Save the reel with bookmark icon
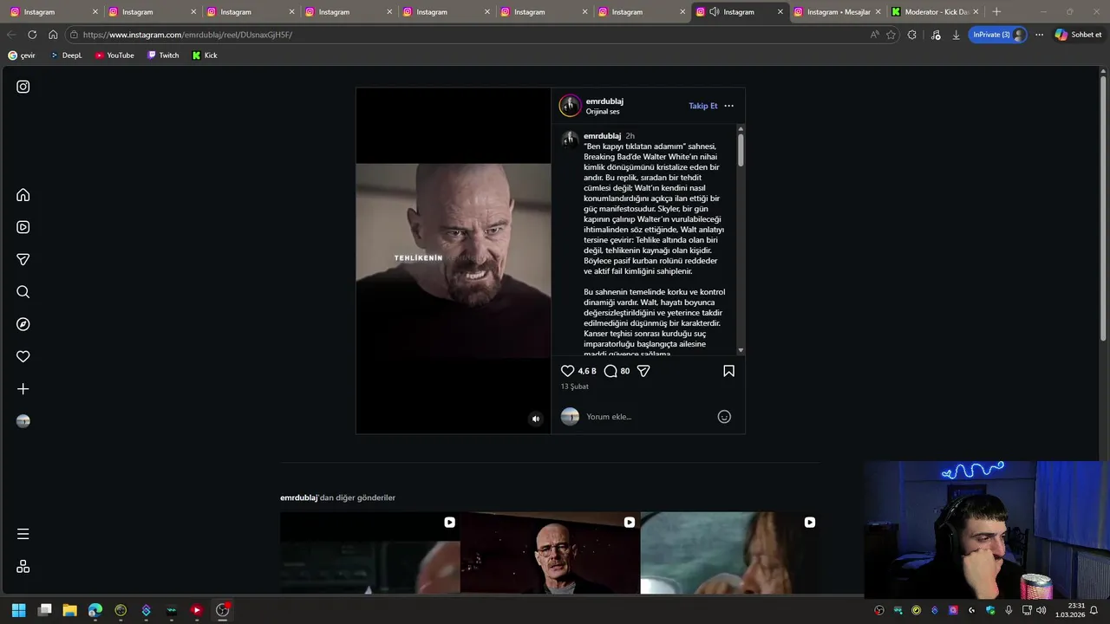 point(728,371)
